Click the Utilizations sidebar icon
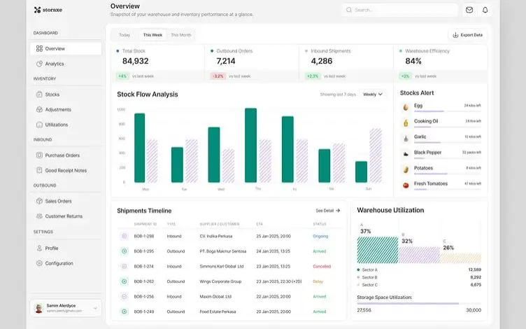The width and height of the screenshot is (526, 329). [x=39, y=125]
